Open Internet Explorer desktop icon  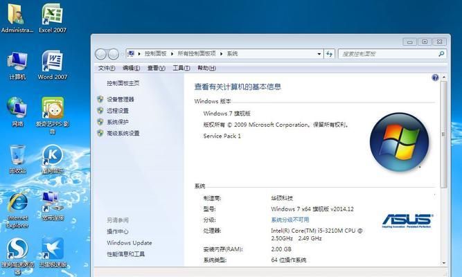click(17, 210)
